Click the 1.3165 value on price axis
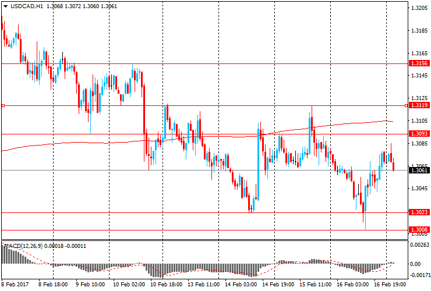The width and height of the screenshot is (431, 291). 419,53
